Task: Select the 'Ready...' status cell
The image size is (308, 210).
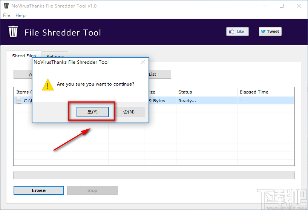Action: point(207,101)
